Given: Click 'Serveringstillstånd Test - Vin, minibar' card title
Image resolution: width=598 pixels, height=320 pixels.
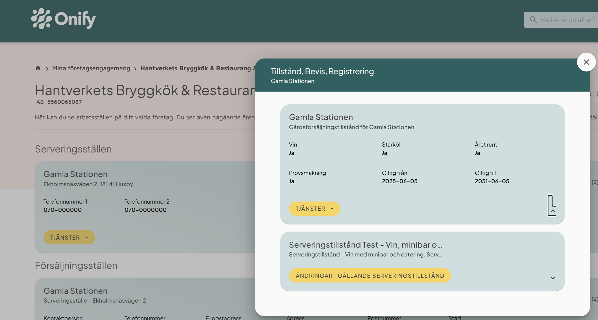Looking at the screenshot, I should [x=365, y=245].
